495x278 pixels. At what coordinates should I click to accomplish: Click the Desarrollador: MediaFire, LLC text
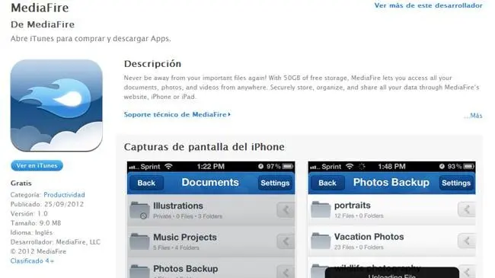[x=56, y=242]
